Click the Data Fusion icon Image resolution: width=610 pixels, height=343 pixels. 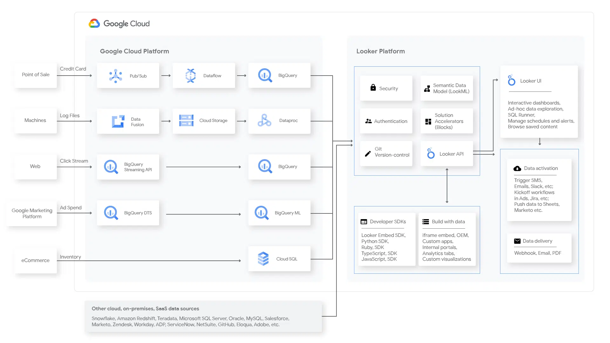[x=118, y=121]
